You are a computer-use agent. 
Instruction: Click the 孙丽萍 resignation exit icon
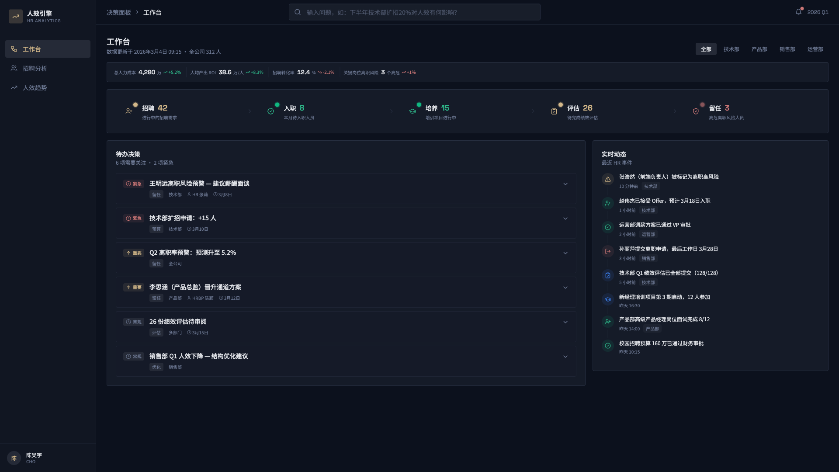608,251
